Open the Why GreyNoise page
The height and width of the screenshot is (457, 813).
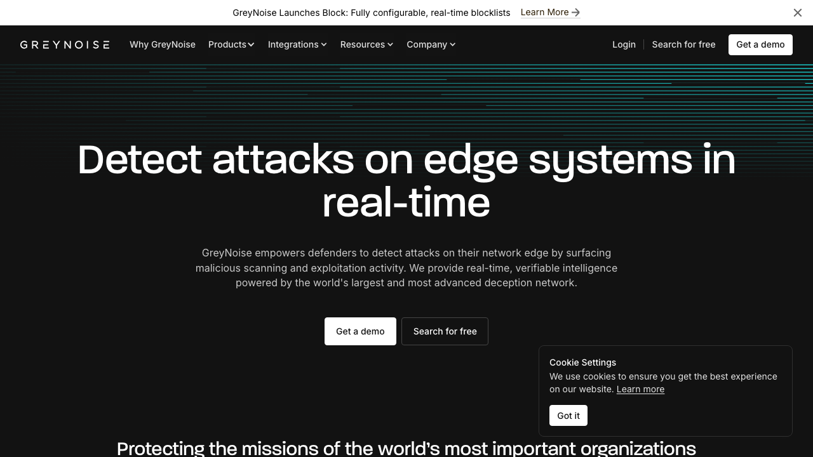pyautogui.click(x=163, y=44)
